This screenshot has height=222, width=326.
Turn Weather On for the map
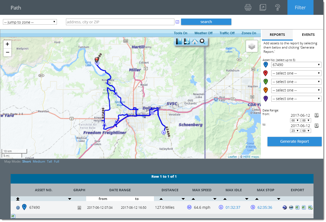pyautogui.click(x=203, y=33)
